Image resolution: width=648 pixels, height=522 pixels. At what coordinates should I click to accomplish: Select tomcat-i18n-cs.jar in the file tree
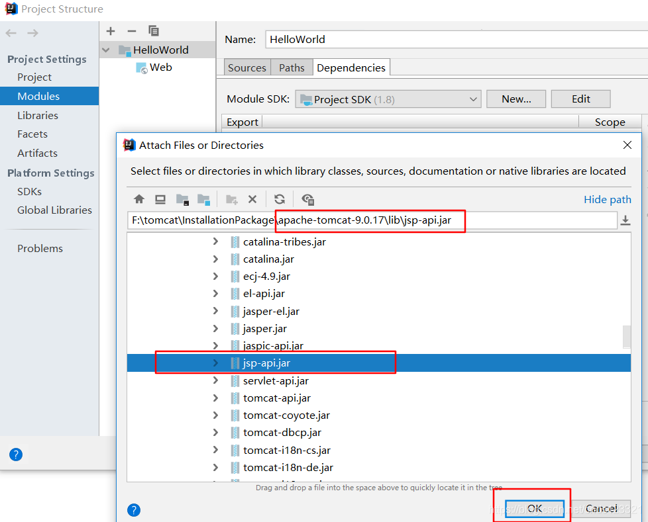tap(287, 450)
